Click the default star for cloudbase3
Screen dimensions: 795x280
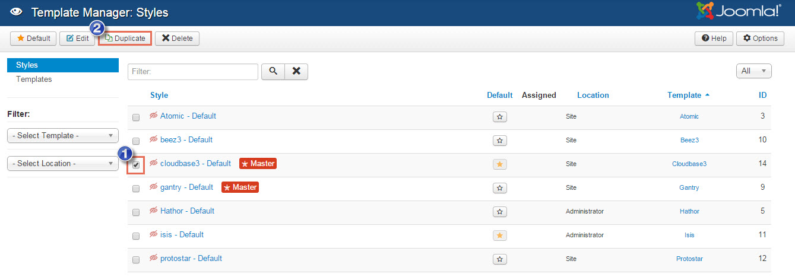pos(500,164)
